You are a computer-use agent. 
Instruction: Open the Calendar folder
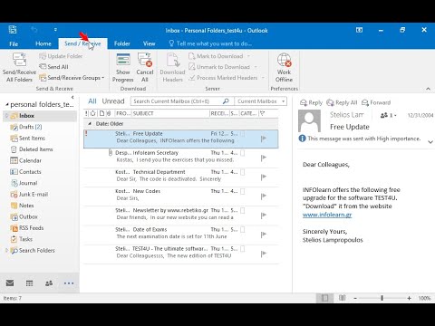[25, 160]
